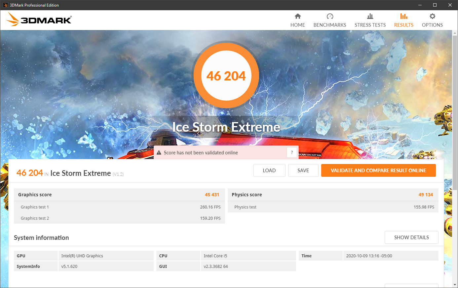Image resolution: width=458 pixels, height=288 pixels.
Task: Click the 155.98 FPS value
Action: coord(424,207)
